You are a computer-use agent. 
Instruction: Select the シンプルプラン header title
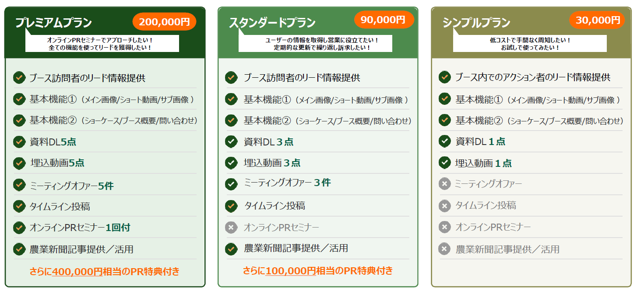coord(476,23)
